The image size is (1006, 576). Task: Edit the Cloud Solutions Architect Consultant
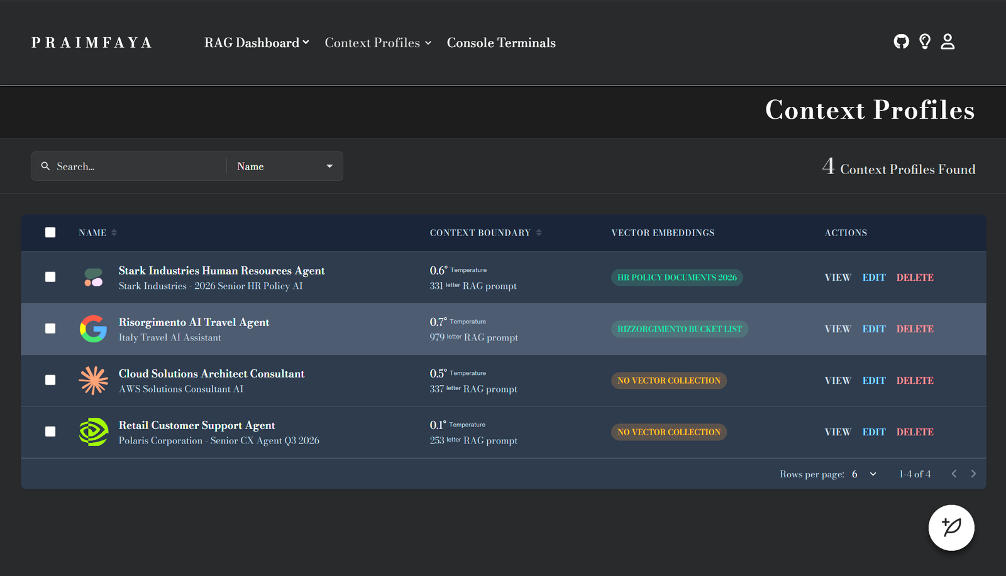[x=874, y=381]
